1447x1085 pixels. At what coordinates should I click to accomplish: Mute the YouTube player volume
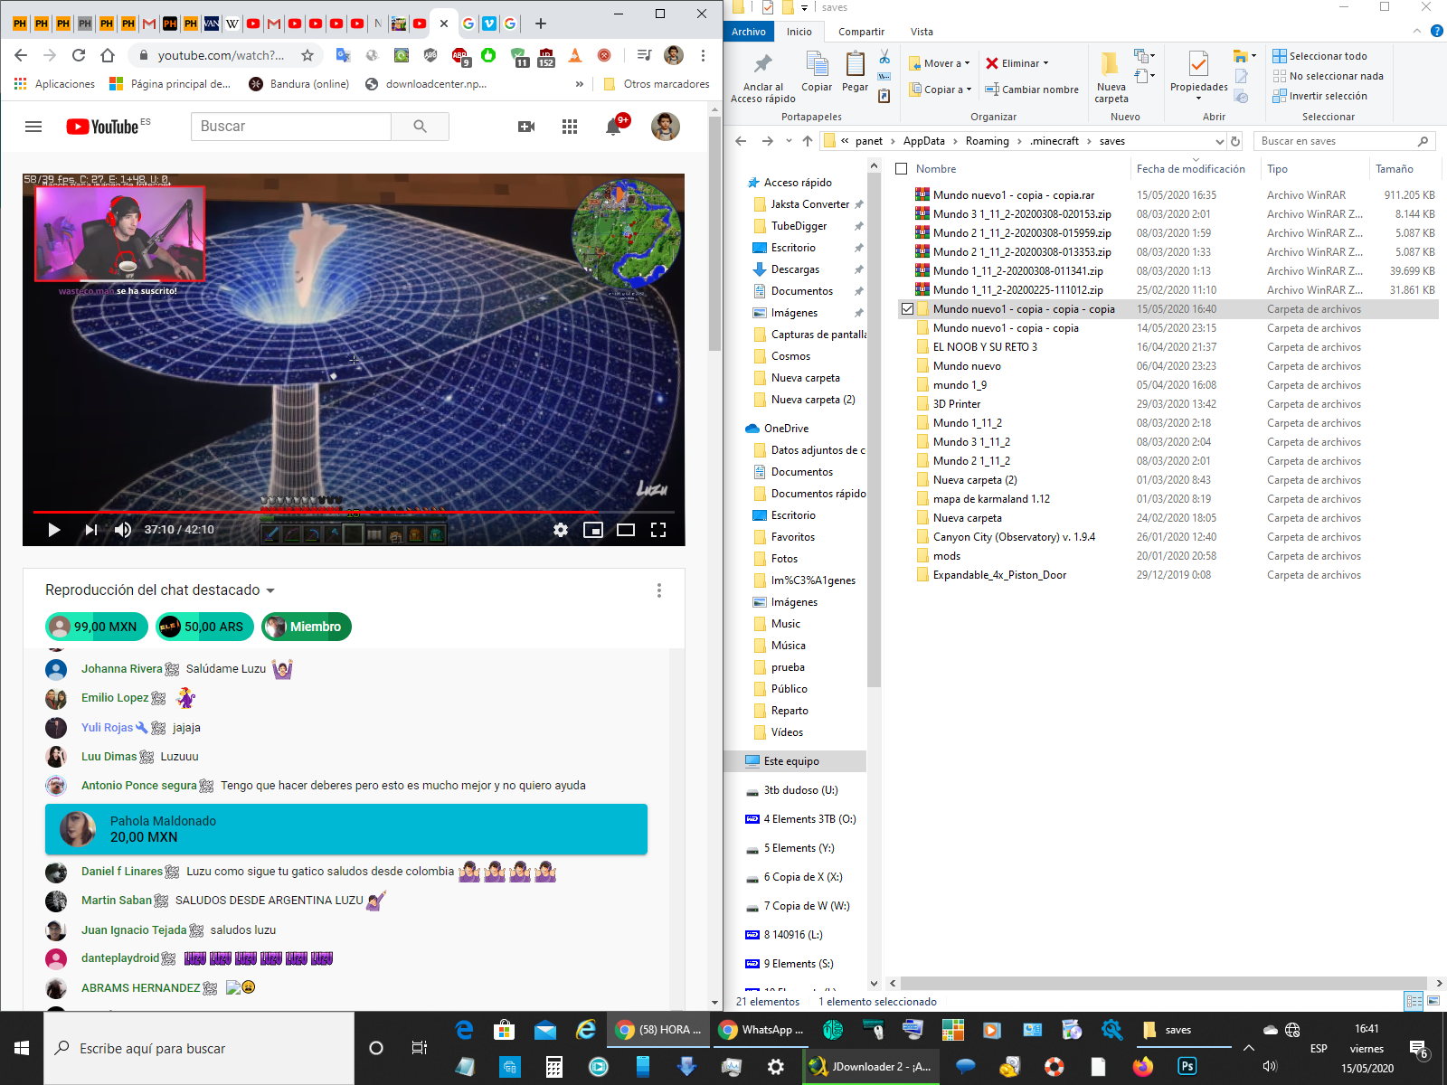(x=123, y=530)
